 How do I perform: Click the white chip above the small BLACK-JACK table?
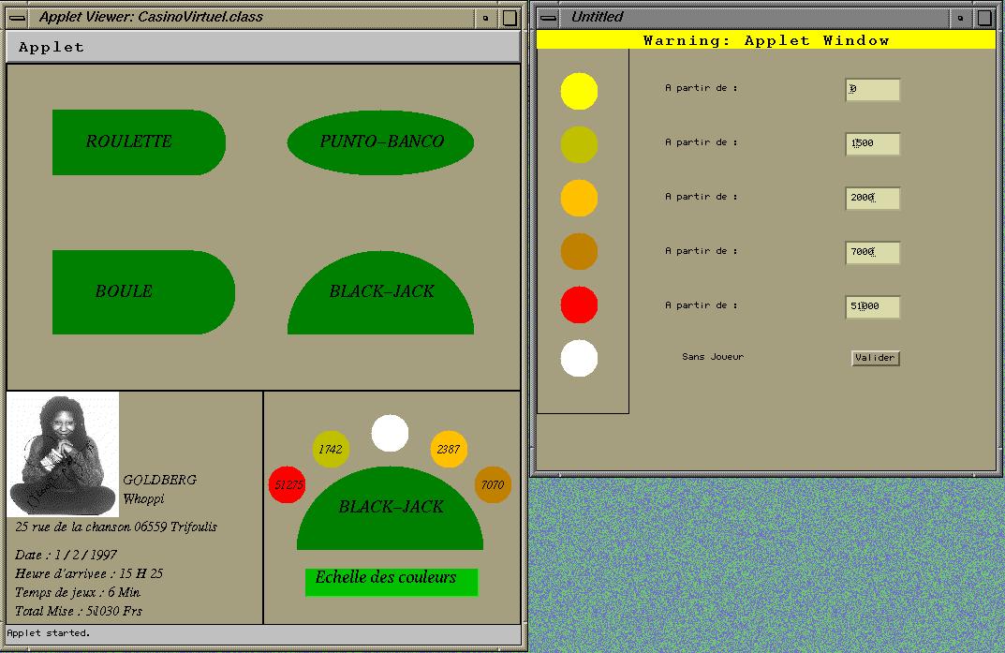coord(390,433)
